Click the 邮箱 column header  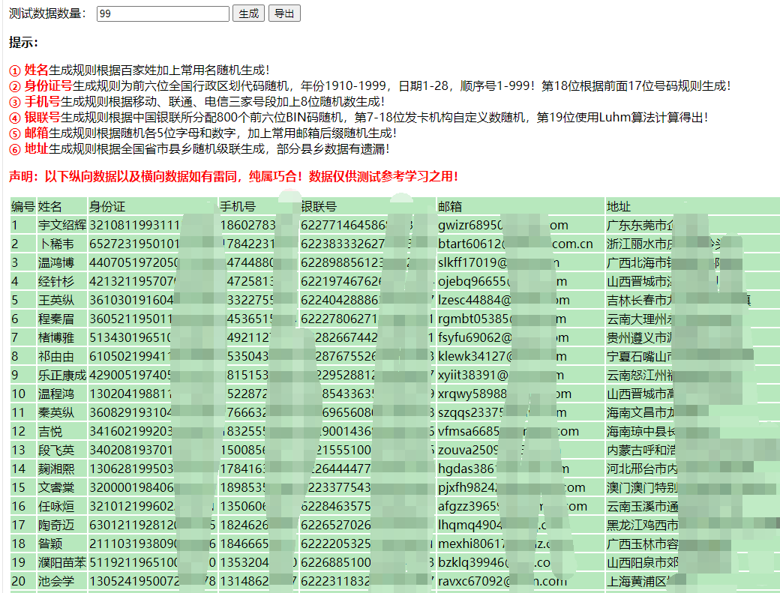pyautogui.click(x=450, y=207)
